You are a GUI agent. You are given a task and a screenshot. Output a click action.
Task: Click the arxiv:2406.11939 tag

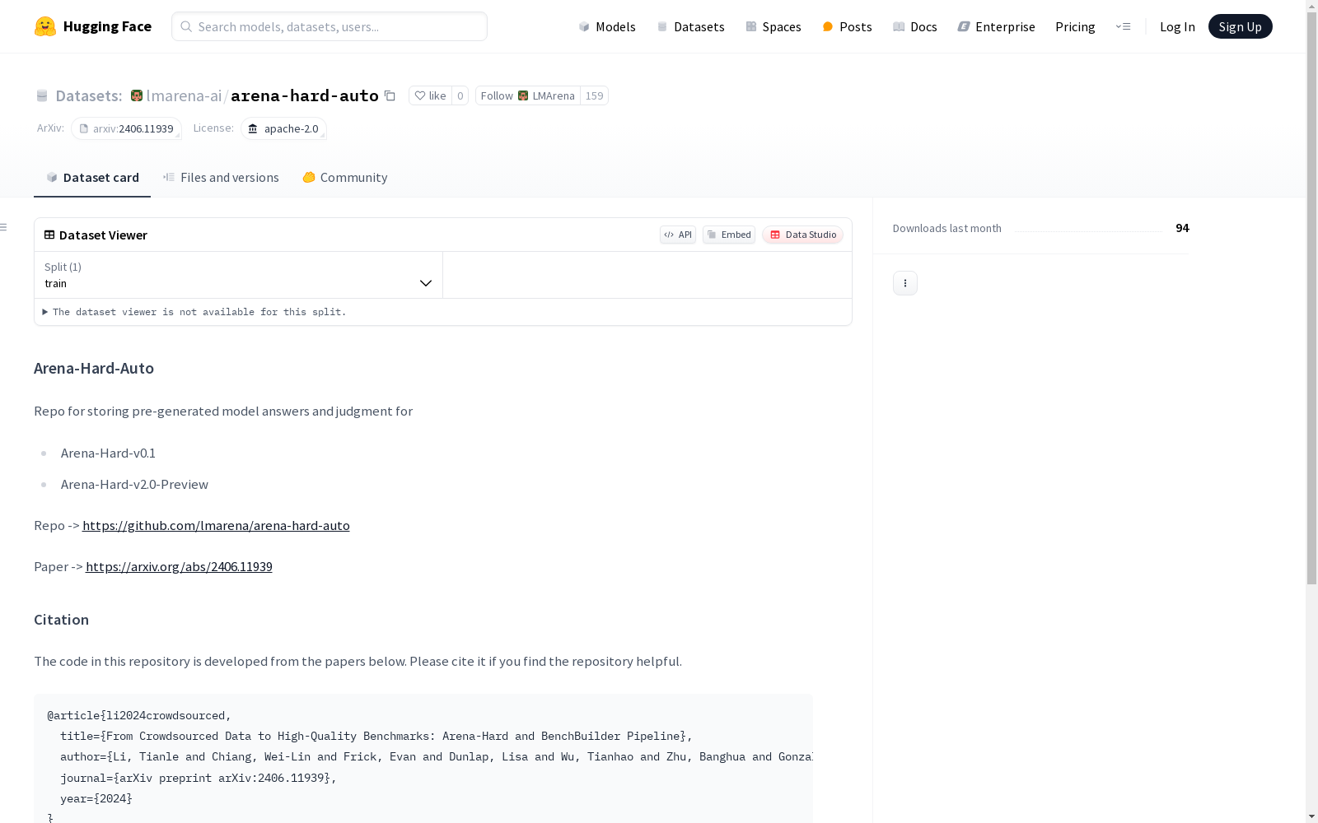click(126, 128)
